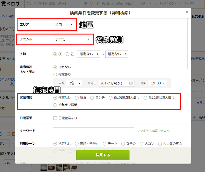
Task: Click the calendar icon in date field
Action: [x=131, y=83]
